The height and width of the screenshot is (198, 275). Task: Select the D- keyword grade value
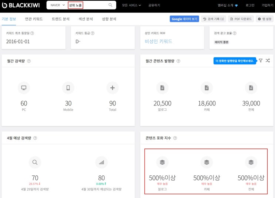click(78, 41)
